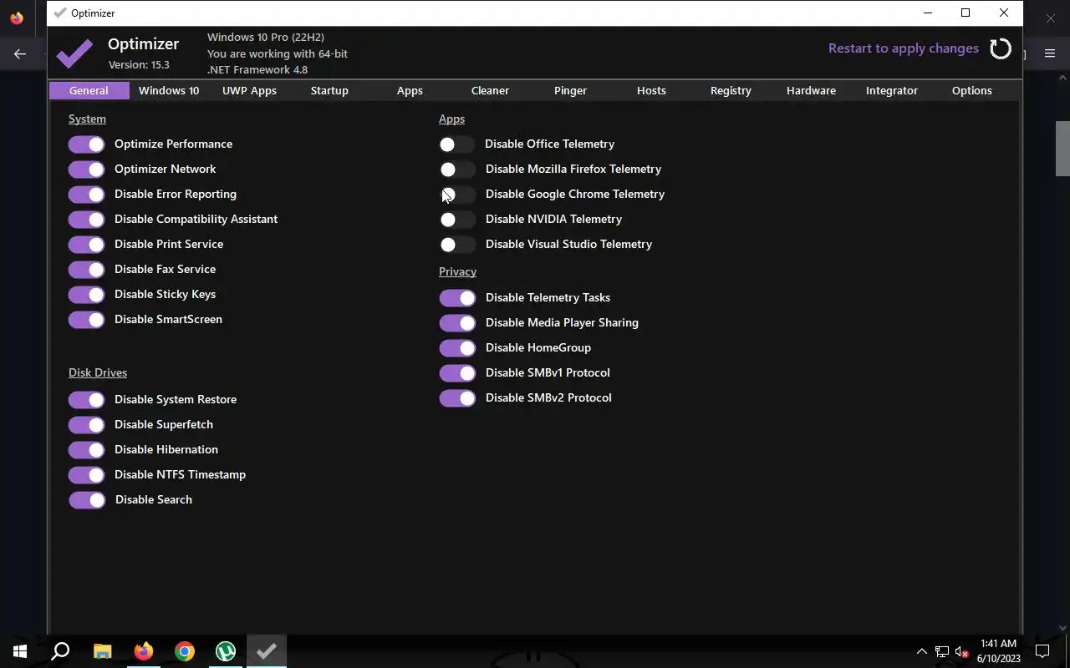
Task: Click the Apps section heading
Action: tap(451, 119)
